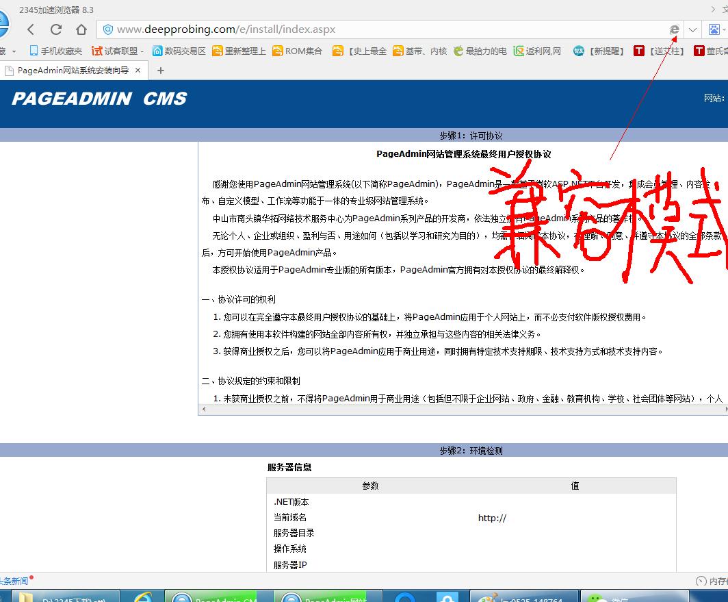The image size is (728, 602).
Task: Open 微信 WeChat from the taskbar
Action: tap(634, 597)
